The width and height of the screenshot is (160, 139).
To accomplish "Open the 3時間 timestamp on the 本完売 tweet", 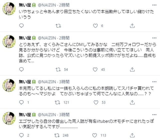I will tap(65, 81).
